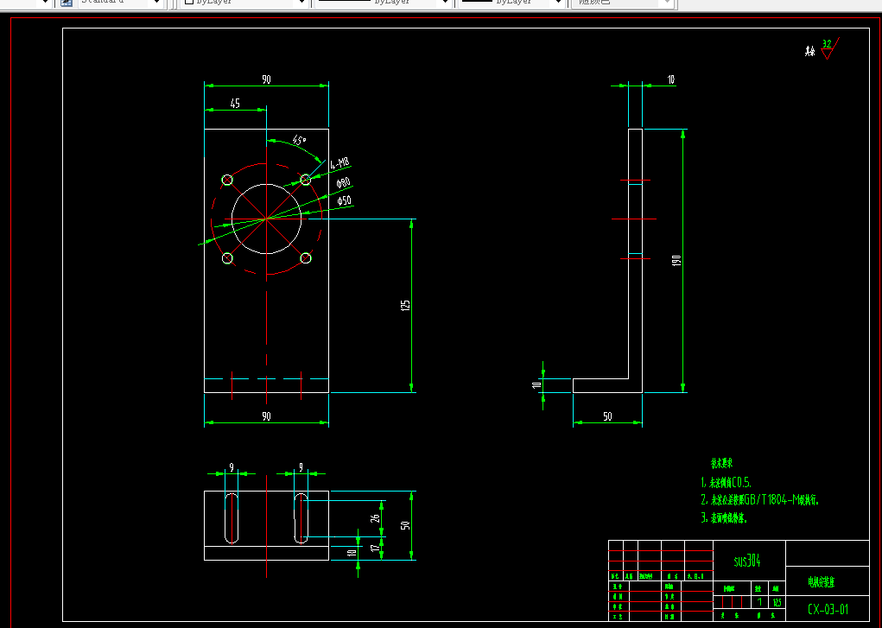
Task: Select the left slotted hole in bottom view
Action: pos(232,517)
